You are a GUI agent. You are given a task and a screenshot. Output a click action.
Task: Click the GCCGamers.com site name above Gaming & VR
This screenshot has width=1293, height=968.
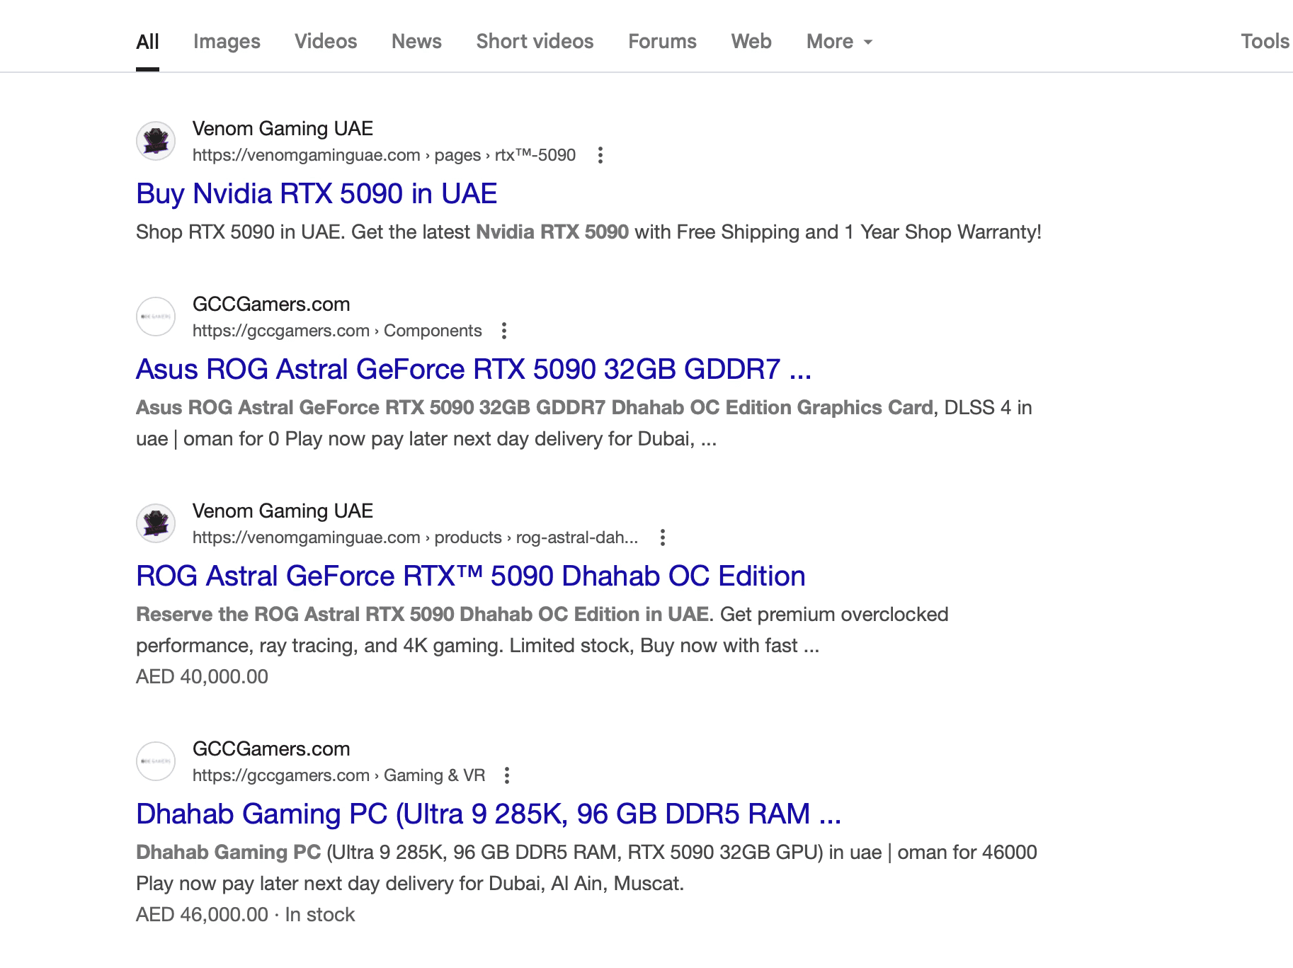271,748
